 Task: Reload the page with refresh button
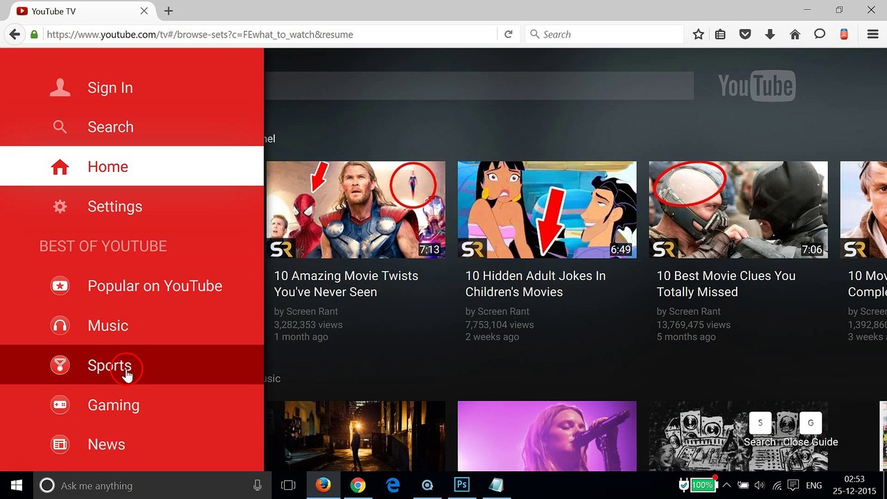tap(508, 34)
